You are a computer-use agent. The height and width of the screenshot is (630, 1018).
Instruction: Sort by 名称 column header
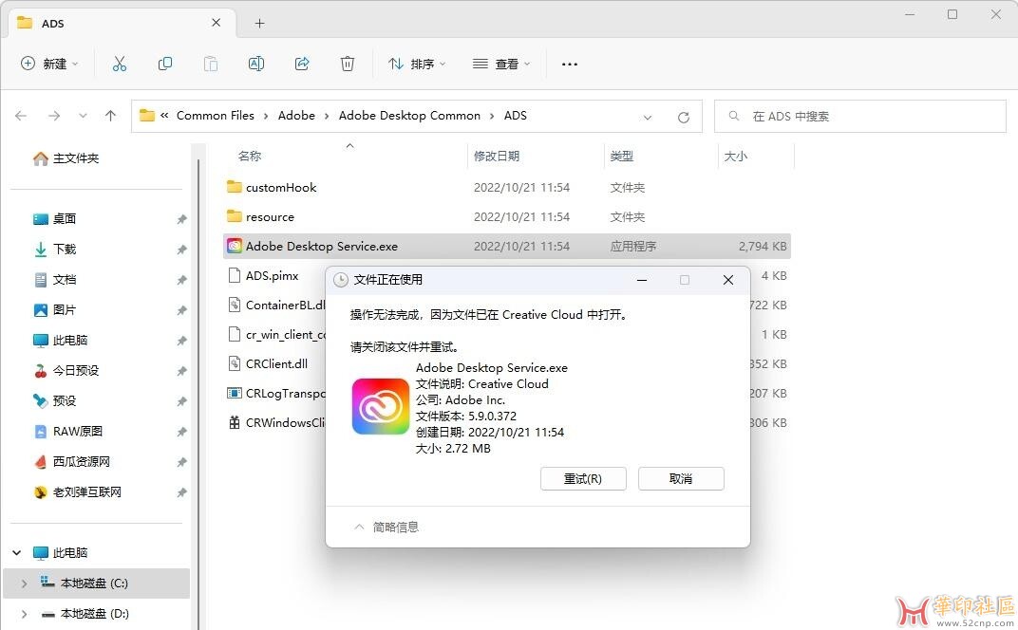tap(250, 157)
